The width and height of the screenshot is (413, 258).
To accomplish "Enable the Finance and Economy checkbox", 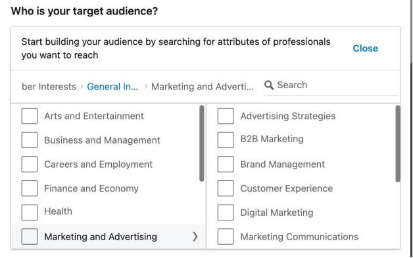I will pyautogui.click(x=29, y=188).
